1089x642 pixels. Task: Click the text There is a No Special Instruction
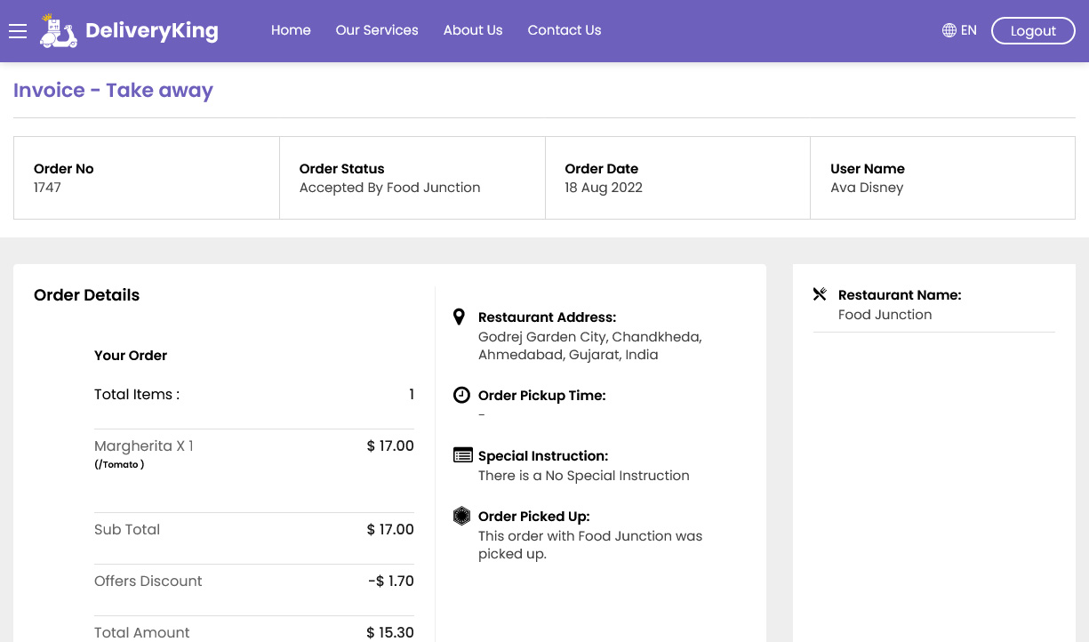point(584,476)
